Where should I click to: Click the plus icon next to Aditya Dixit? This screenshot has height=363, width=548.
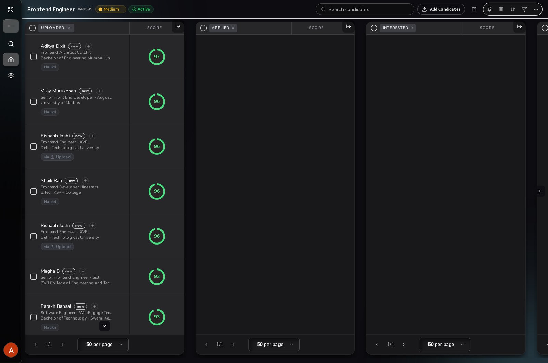(89, 46)
